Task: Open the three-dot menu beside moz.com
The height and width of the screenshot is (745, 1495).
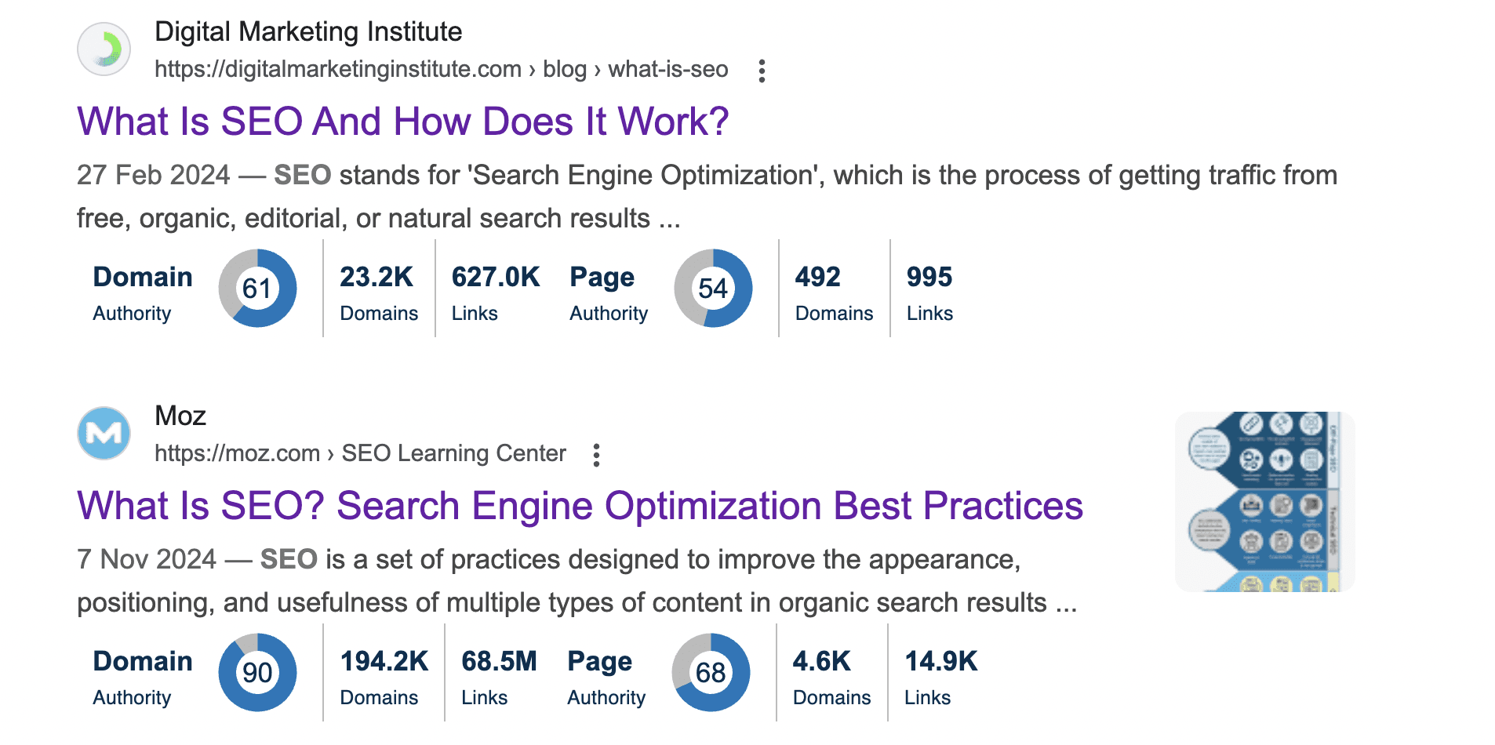Action: pos(596,453)
